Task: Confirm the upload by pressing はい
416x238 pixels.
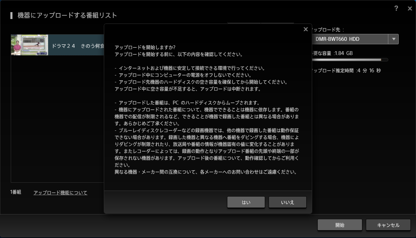Action: point(246,202)
